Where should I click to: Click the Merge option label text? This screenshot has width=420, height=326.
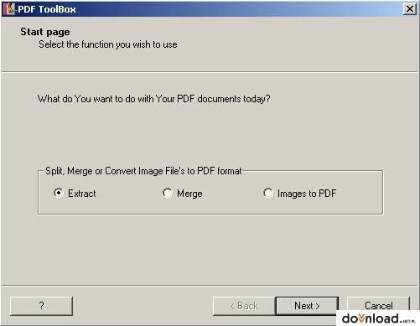(189, 194)
